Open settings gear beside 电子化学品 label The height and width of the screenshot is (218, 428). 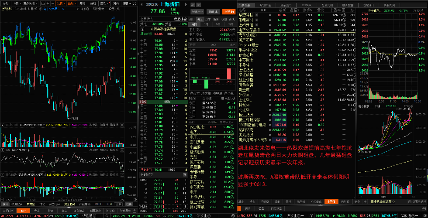[x=41, y=9]
